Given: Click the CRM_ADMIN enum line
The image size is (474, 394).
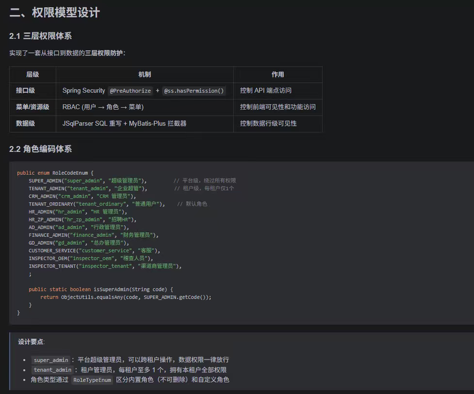Looking at the screenshot, I should pyautogui.click(x=82, y=196).
